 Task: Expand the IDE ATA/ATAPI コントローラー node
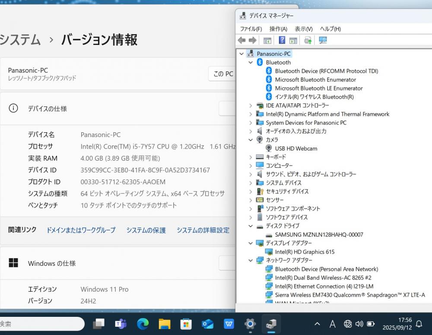251,105
